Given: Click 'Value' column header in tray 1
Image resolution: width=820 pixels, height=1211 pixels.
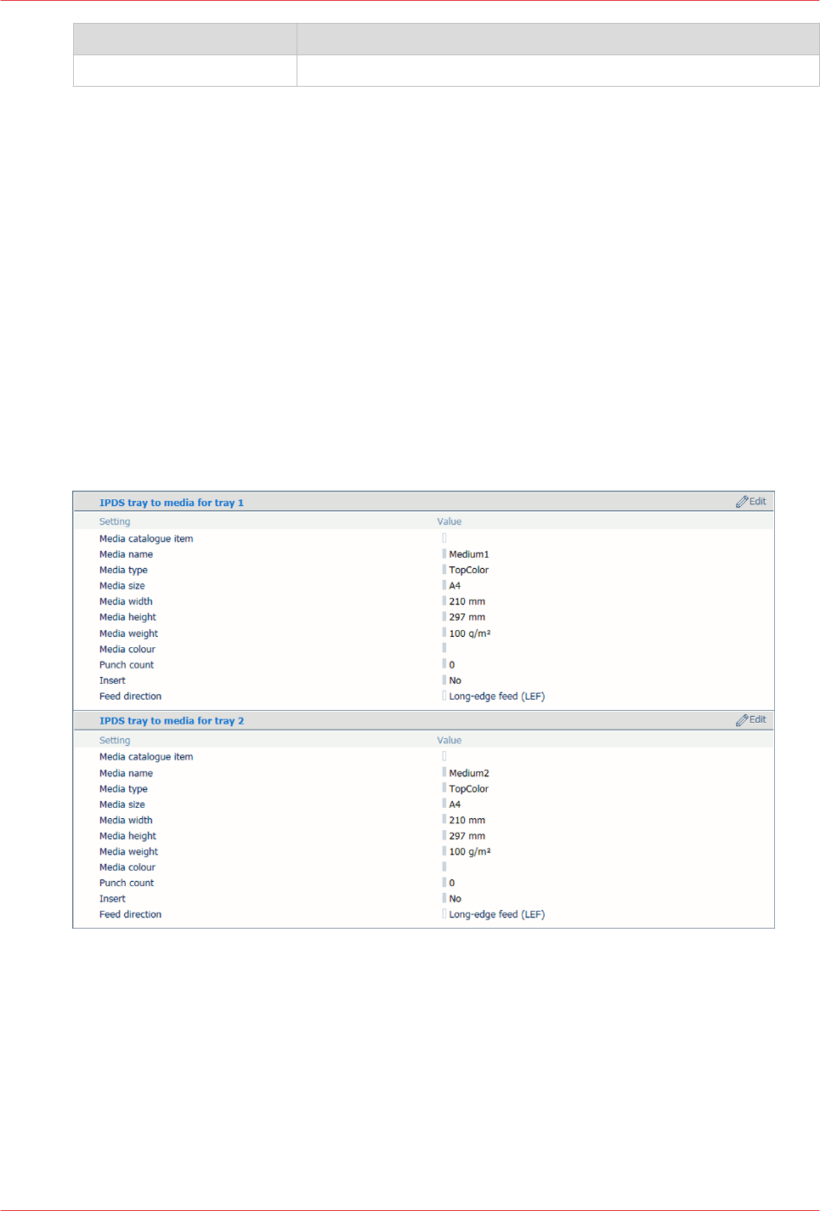Looking at the screenshot, I should tap(450, 522).
